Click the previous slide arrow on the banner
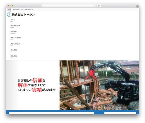The height and width of the screenshot is (123, 145). pos(13,85)
